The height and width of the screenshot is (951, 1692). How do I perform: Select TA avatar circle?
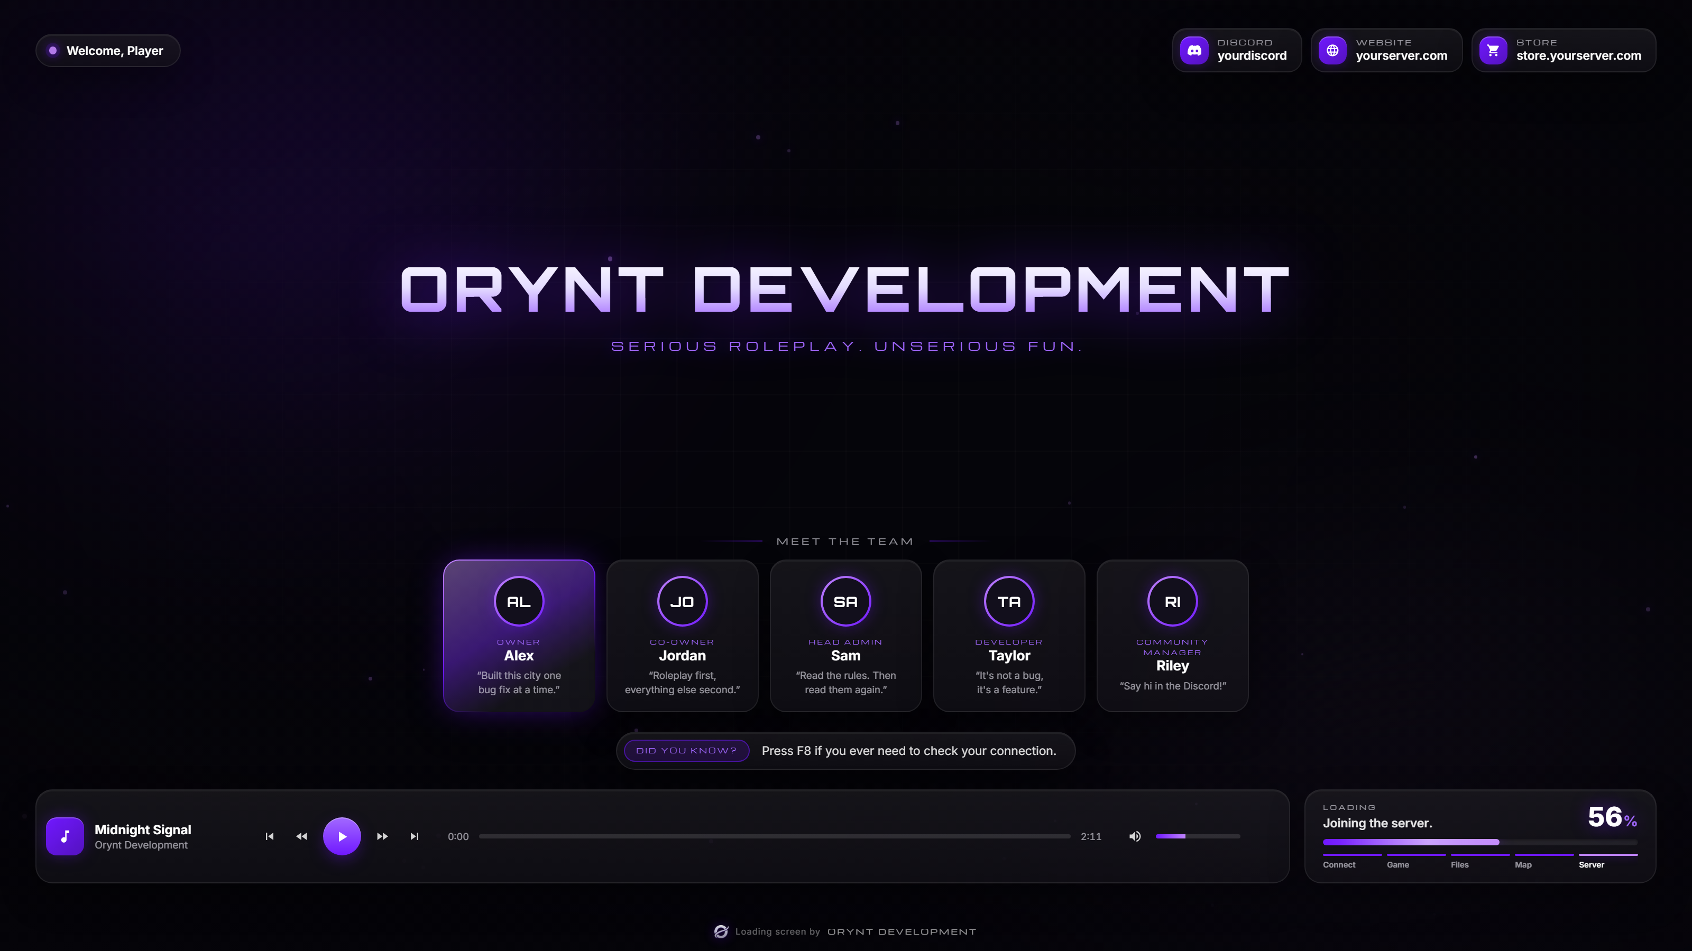coord(1009,601)
